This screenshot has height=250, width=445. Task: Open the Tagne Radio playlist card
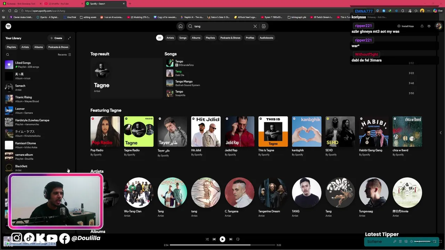tap(139, 136)
